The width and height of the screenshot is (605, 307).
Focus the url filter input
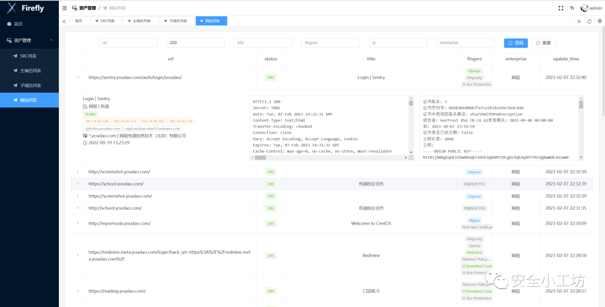point(128,42)
